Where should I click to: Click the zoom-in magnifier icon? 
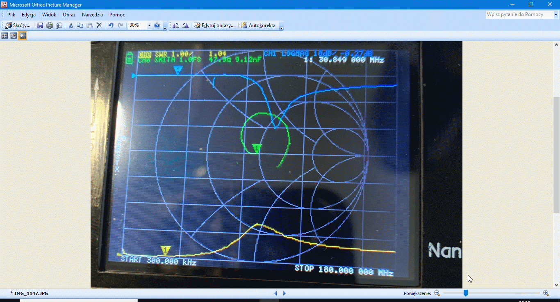coord(546,293)
